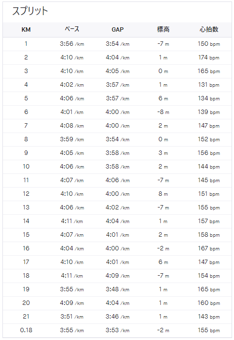Viewport: 234px width, 340px height.
Task: Select the split row for kilometer 1
Action: pos(117,44)
